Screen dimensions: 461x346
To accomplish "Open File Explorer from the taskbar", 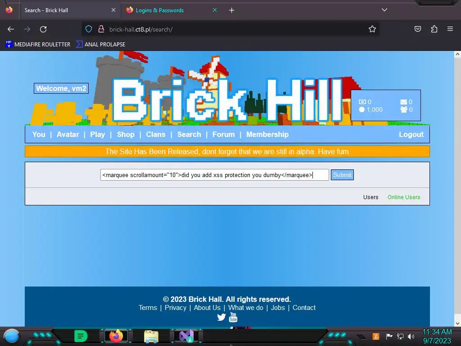I will [x=151, y=337].
